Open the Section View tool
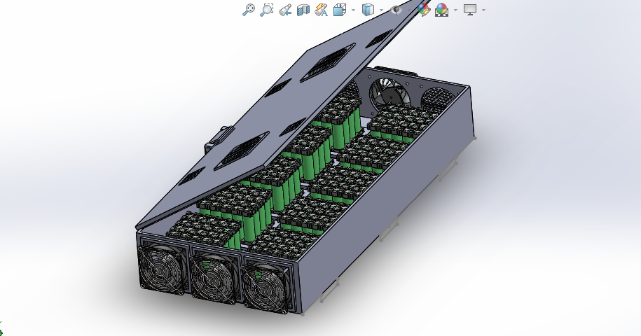This screenshot has width=641, height=336. tap(303, 10)
